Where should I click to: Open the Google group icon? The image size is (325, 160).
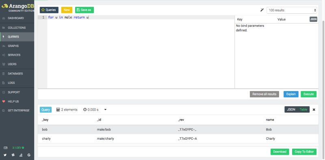point(28,155)
